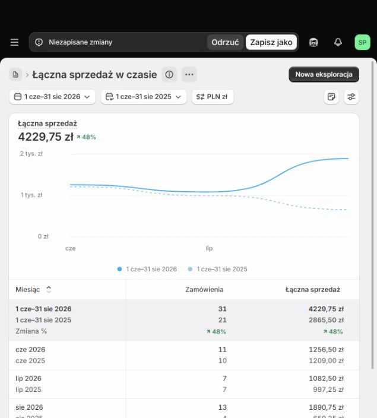Start Nowa eksploracja
The height and width of the screenshot is (418, 377).
click(x=324, y=74)
